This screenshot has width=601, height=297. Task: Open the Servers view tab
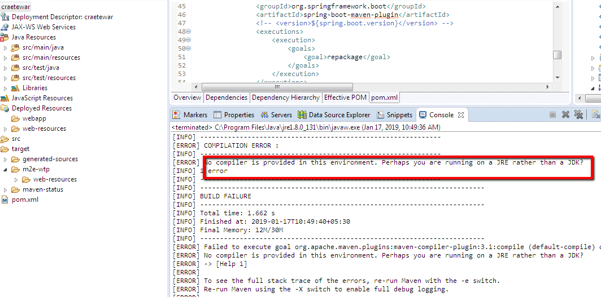pyautogui.click(x=276, y=115)
